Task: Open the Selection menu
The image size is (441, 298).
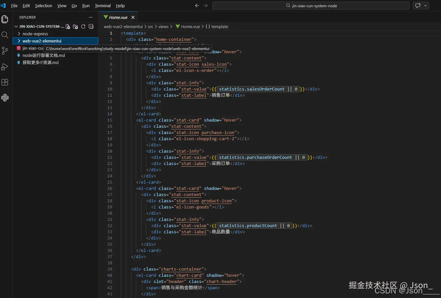Action: coord(43,6)
